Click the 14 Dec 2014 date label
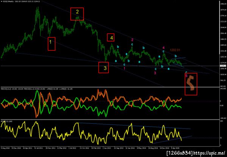This screenshot has width=227, height=157. click(x=164, y=148)
